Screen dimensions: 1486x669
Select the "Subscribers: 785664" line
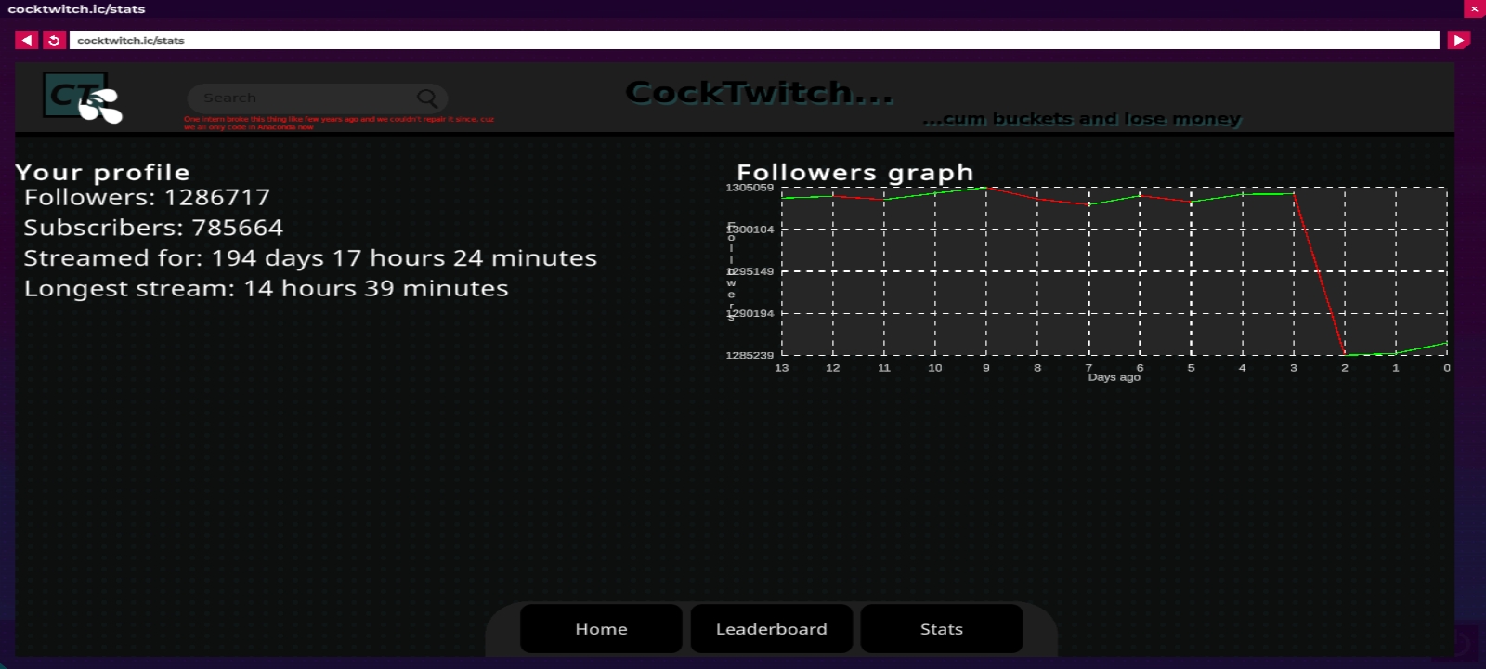coord(153,228)
